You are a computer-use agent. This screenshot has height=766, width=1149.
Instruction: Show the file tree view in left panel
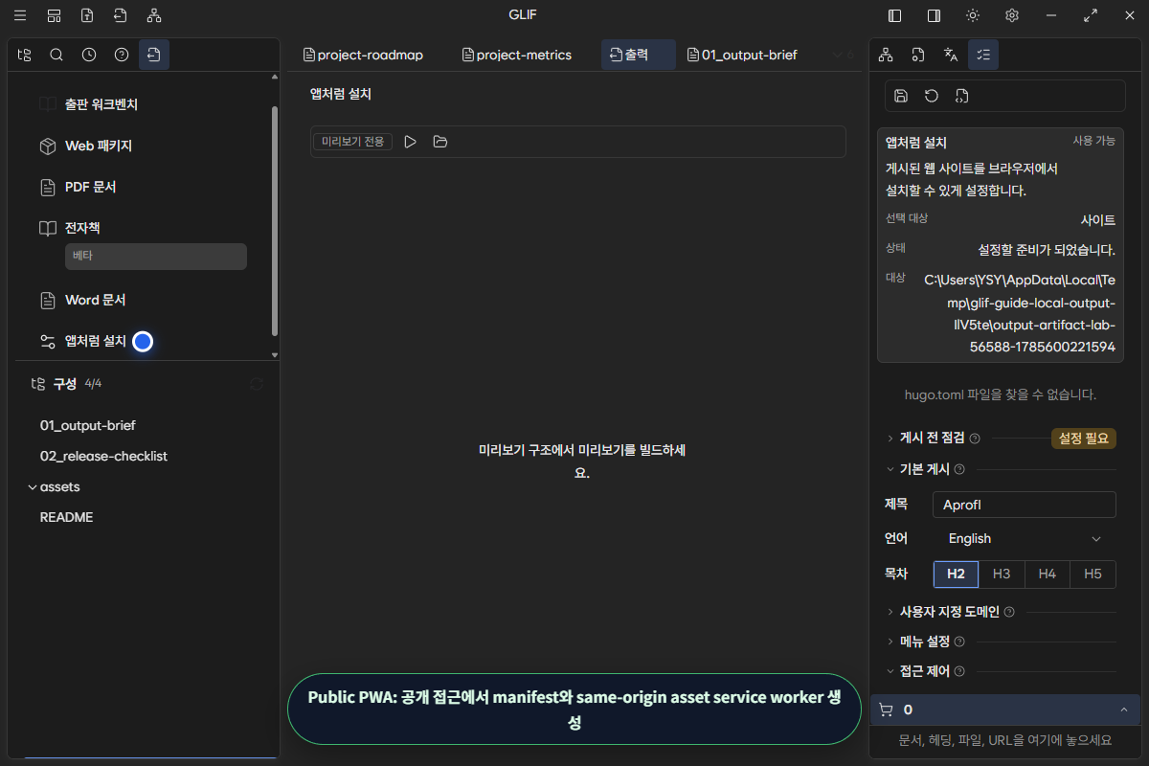click(x=24, y=55)
